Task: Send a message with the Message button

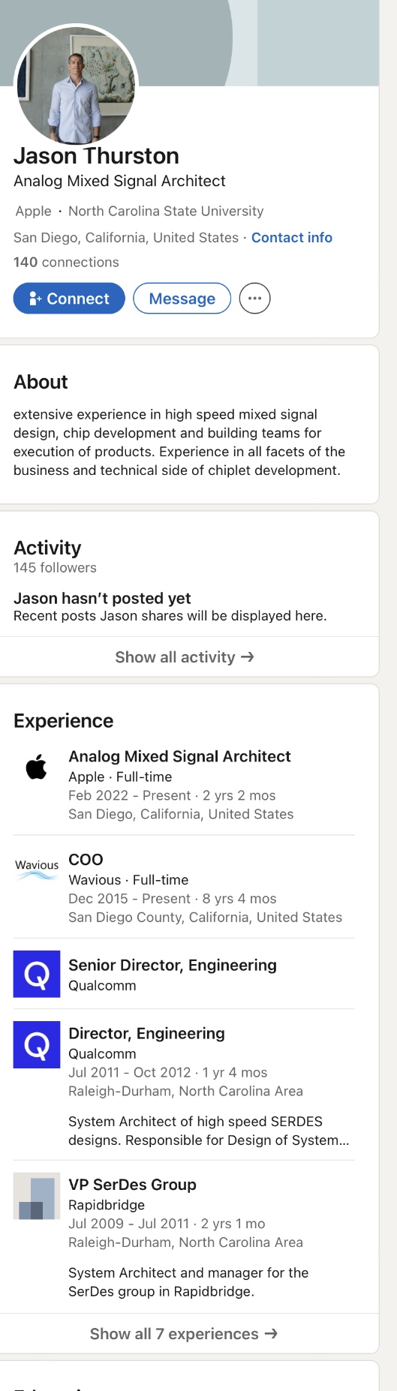Action: (x=182, y=299)
